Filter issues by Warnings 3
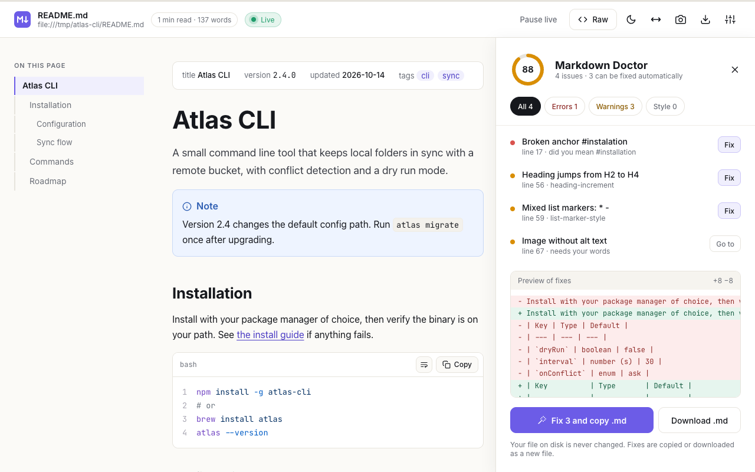Viewport: 755px width, 472px height. [x=615, y=106]
